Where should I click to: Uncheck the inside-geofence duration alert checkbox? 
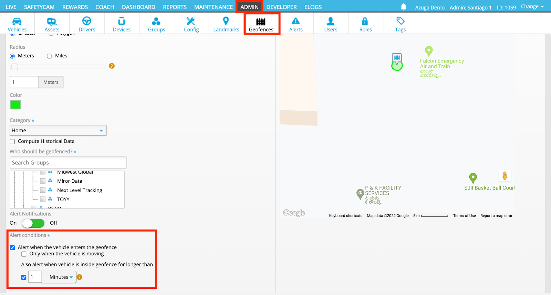[24, 277]
